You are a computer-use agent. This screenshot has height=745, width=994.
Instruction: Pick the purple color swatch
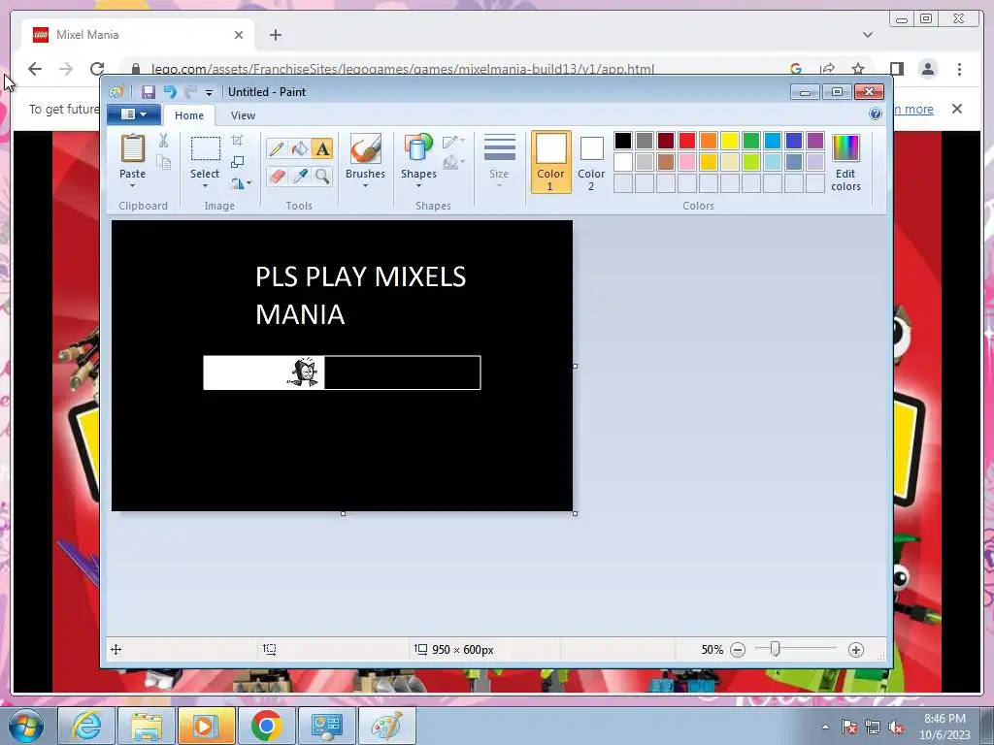[815, 140]
